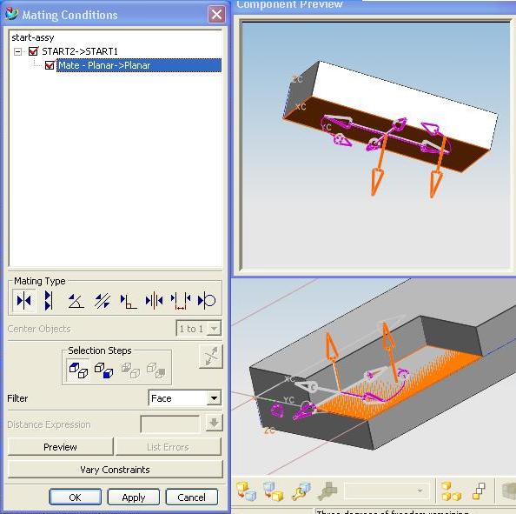
Task: Select the Tangent mating type icon
Action: pos(207,300)
